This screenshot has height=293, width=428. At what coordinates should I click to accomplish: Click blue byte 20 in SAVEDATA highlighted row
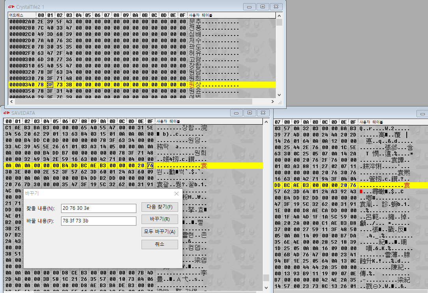[x=141, y=166]
